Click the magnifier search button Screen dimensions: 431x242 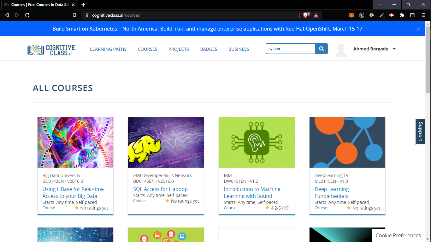[322, 49]
